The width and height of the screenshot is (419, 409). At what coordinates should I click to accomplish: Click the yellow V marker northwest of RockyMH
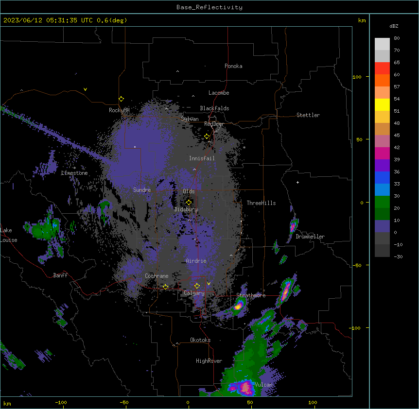(85, 89)
